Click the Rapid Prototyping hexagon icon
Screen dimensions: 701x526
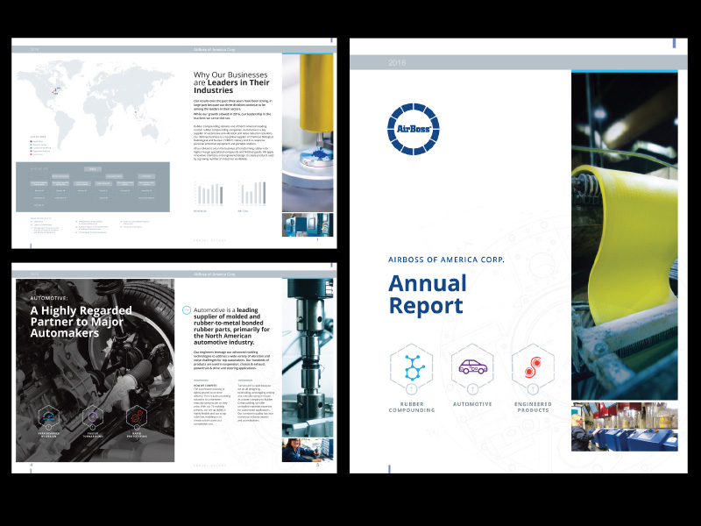point(137,417)
